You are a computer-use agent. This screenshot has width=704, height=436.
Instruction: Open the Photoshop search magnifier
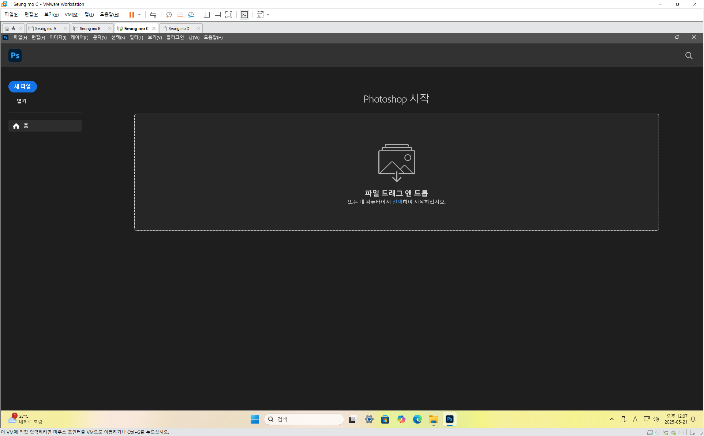(x=689, y=56)
